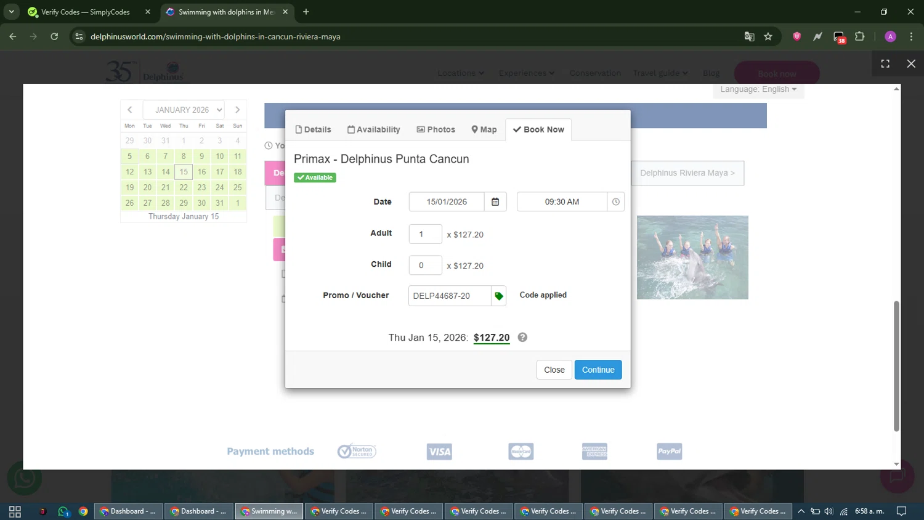Viewport: 924px width, 520px height.
Task: Click the $127.20 total price
Action: click(x=492, y=338)
